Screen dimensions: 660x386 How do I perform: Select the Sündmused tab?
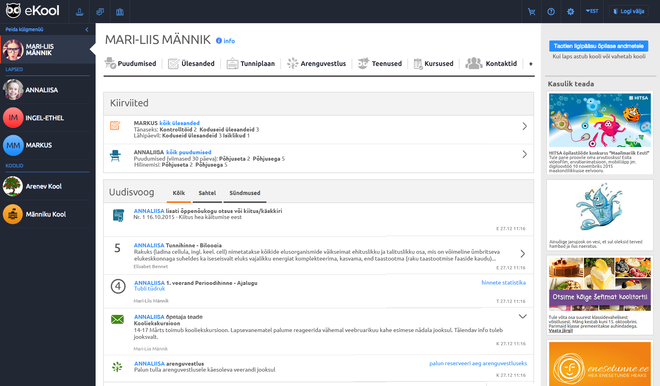pos(245,193)
